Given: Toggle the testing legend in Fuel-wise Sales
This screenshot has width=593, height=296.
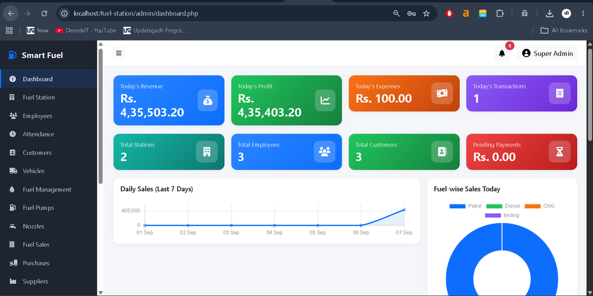Looking at the screenshot, I should point(502,215).
